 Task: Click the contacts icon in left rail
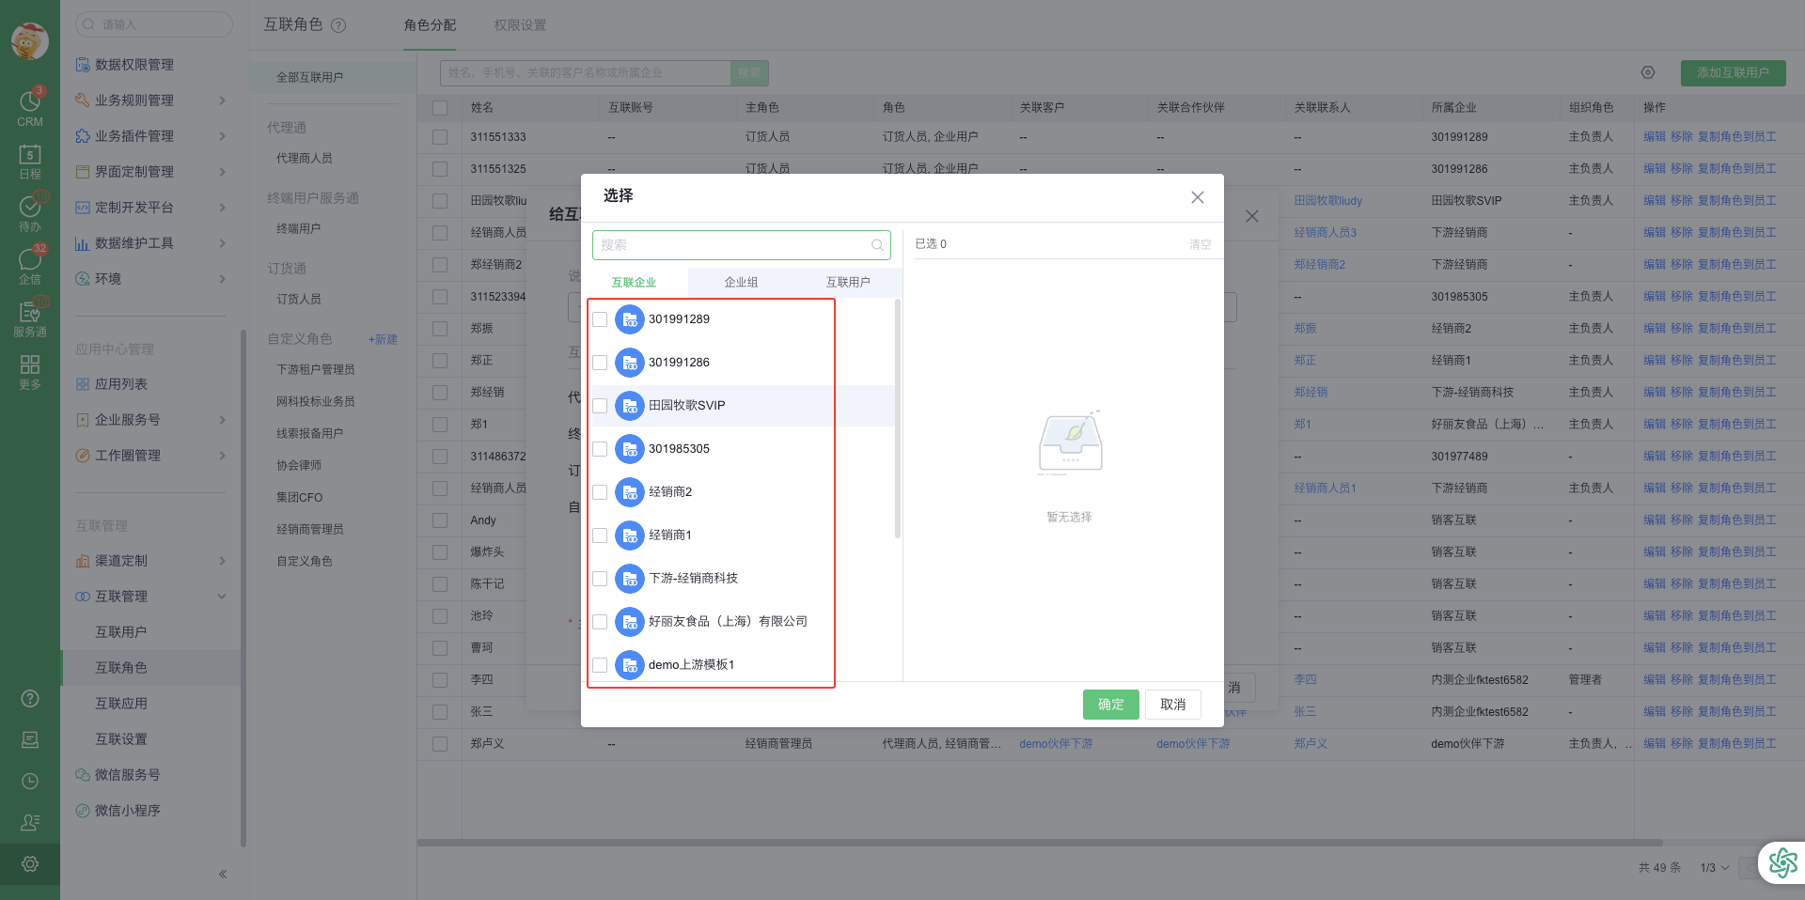pyautogui.click(x=30, y=822)
